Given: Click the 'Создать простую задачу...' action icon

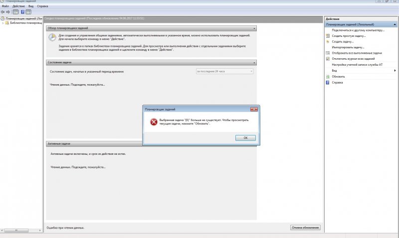Looking at the screenshot, I should (x=328, y=36).
